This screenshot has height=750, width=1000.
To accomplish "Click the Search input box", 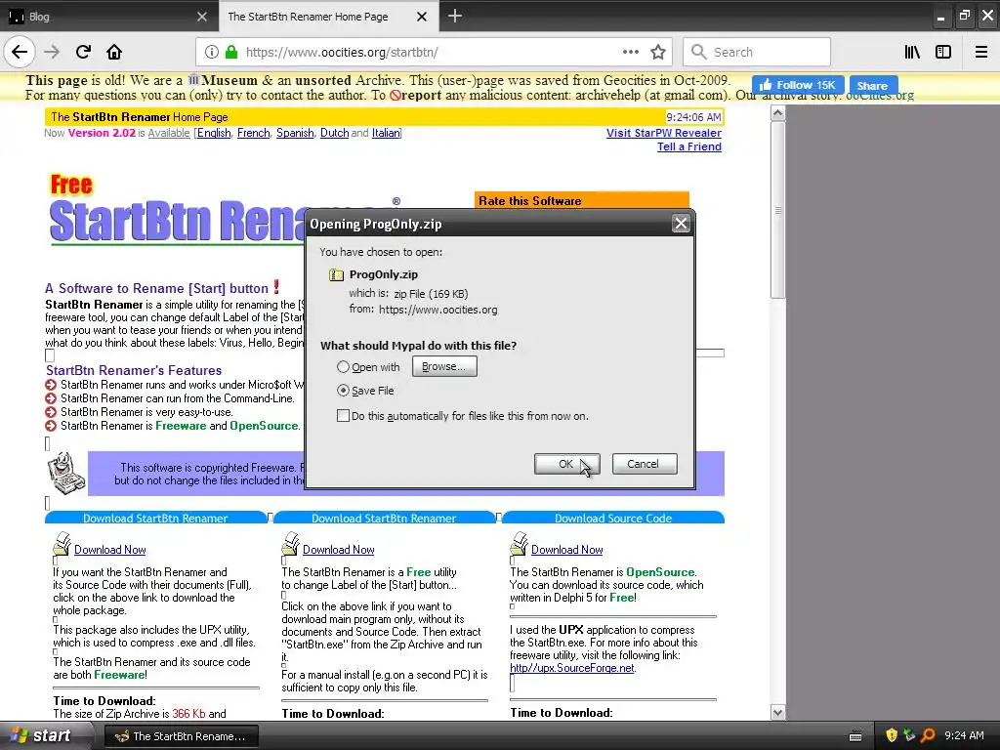I will tap(757, 52).
